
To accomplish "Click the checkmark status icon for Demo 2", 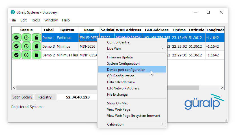I will pos(16,55).
